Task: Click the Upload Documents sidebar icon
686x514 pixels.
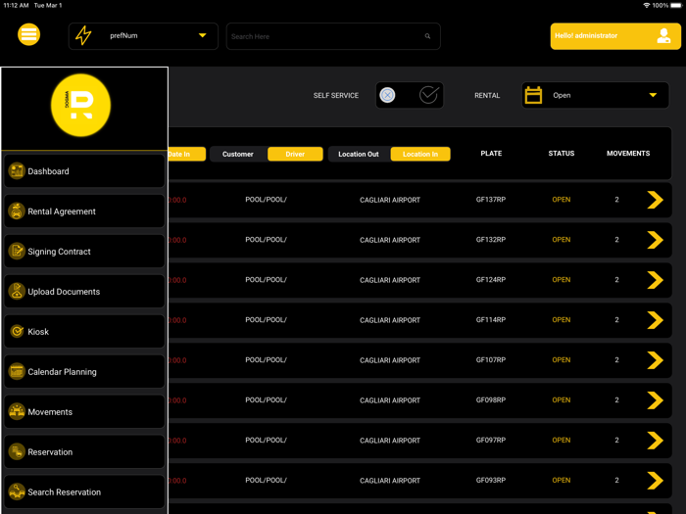Action: point(17,291)
